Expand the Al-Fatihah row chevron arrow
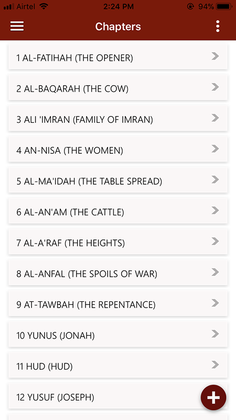This screenshot has height=420, width=236. (215, 56)
